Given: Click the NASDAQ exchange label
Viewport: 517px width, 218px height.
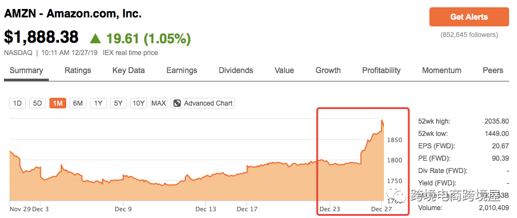Looking at the screenshot, I should 18,53.
